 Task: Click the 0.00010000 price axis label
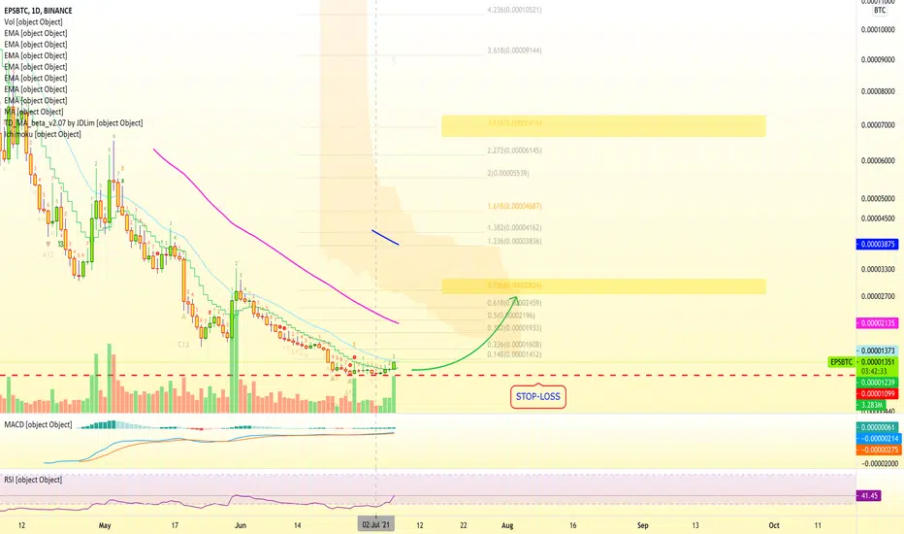click(x=878, y=29)
